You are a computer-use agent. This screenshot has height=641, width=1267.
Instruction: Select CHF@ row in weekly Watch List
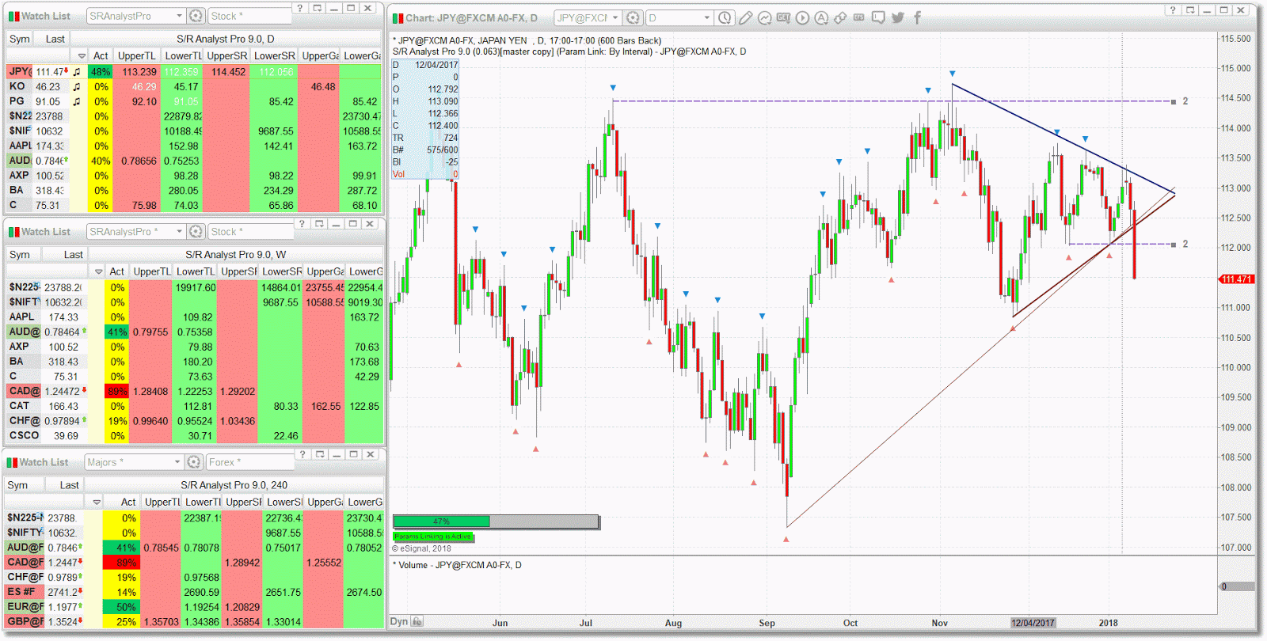tap(195, 421)
